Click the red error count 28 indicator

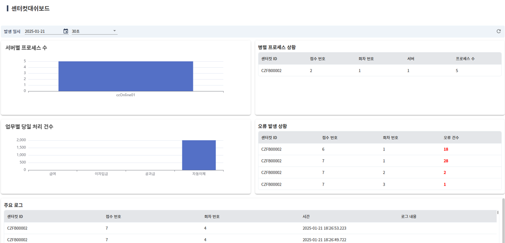click(446, 161)
